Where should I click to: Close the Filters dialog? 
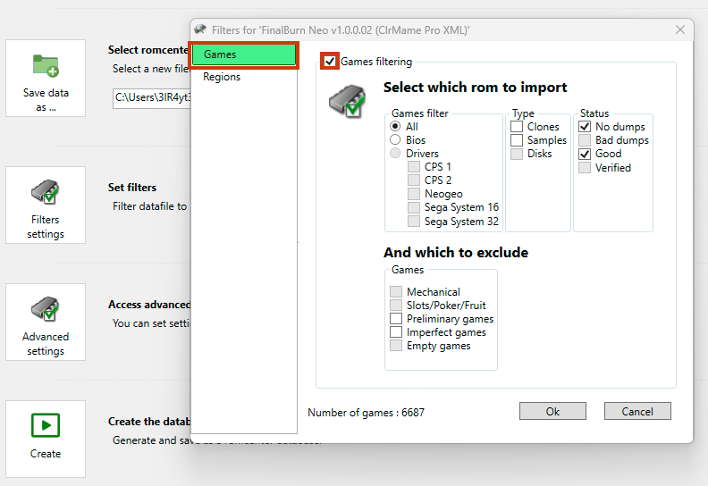[680, 29]
